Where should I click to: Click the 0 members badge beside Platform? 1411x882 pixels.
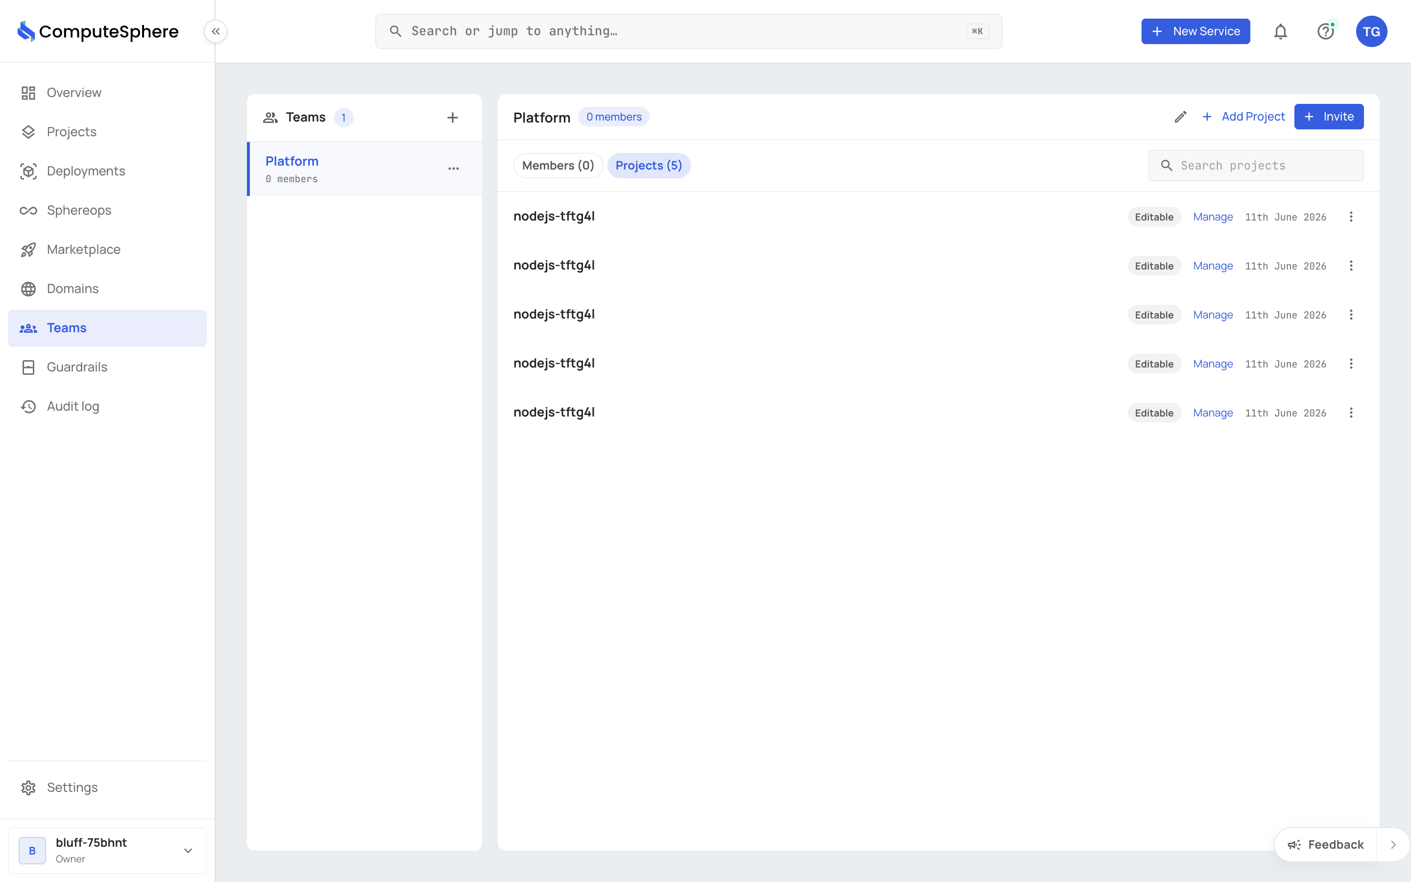pos(613,117)
